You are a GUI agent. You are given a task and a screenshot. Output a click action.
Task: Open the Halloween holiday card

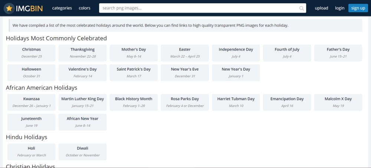pyautogui.click(x=32, y=73)
